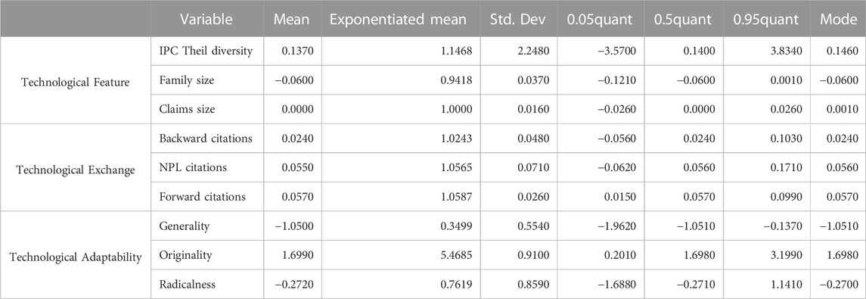Click the 0.95quant column header
866x299 pixels.
pos(765,20)
